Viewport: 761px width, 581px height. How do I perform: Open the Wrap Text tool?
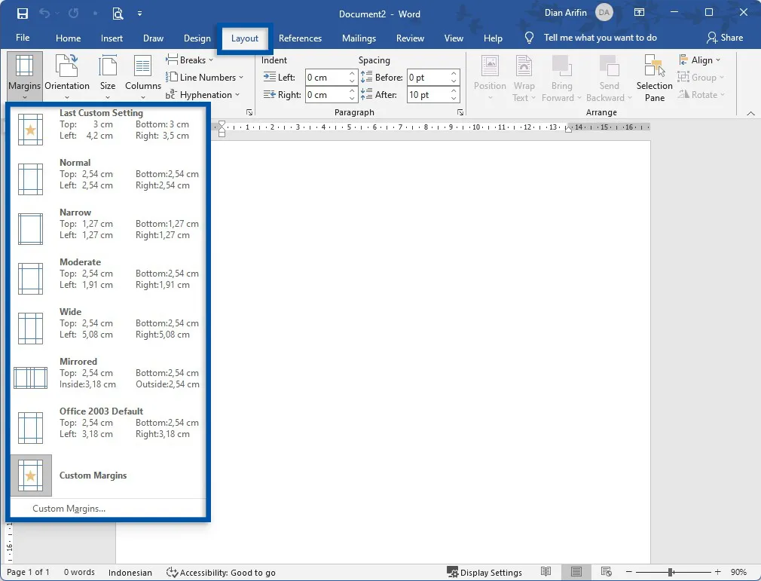(x=524, y=75)
